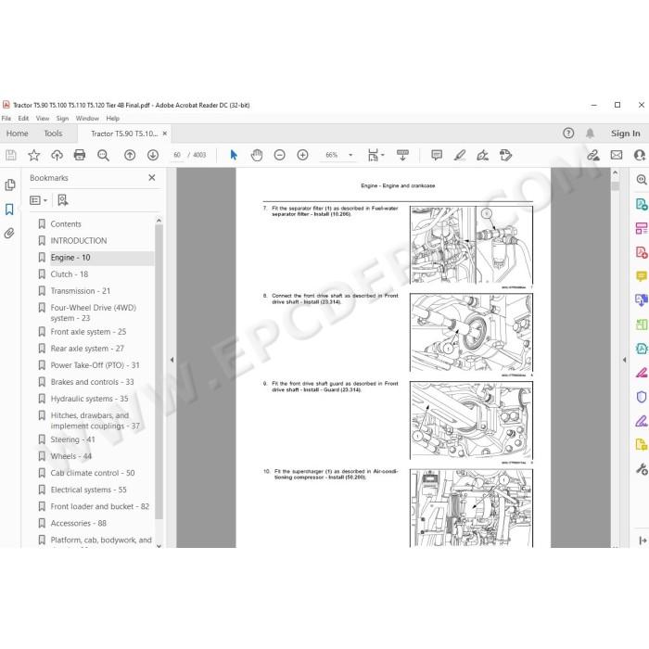
Task: Open the Window menu
Action: click(87, 119)
